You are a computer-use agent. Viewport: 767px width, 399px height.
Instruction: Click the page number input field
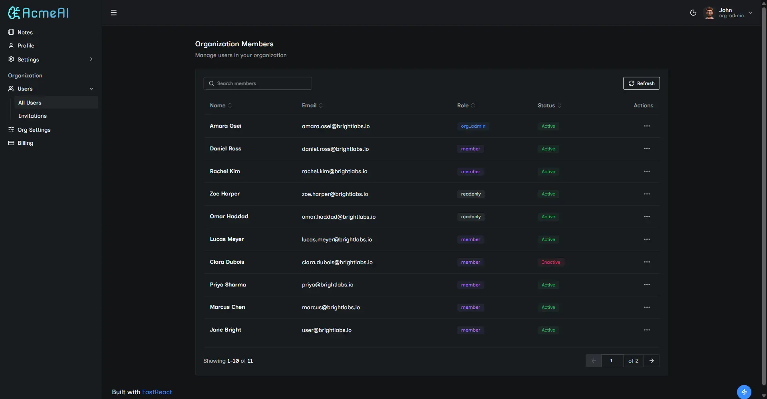pyautogui.click(x=612, y=361)
